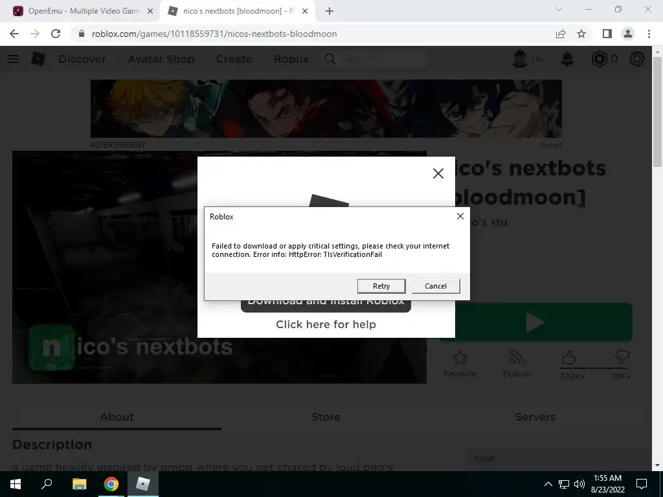The width and height of the screenshot is (663, 497).
Task: Open Chrome from the taskbar
Action: (111, 484)
